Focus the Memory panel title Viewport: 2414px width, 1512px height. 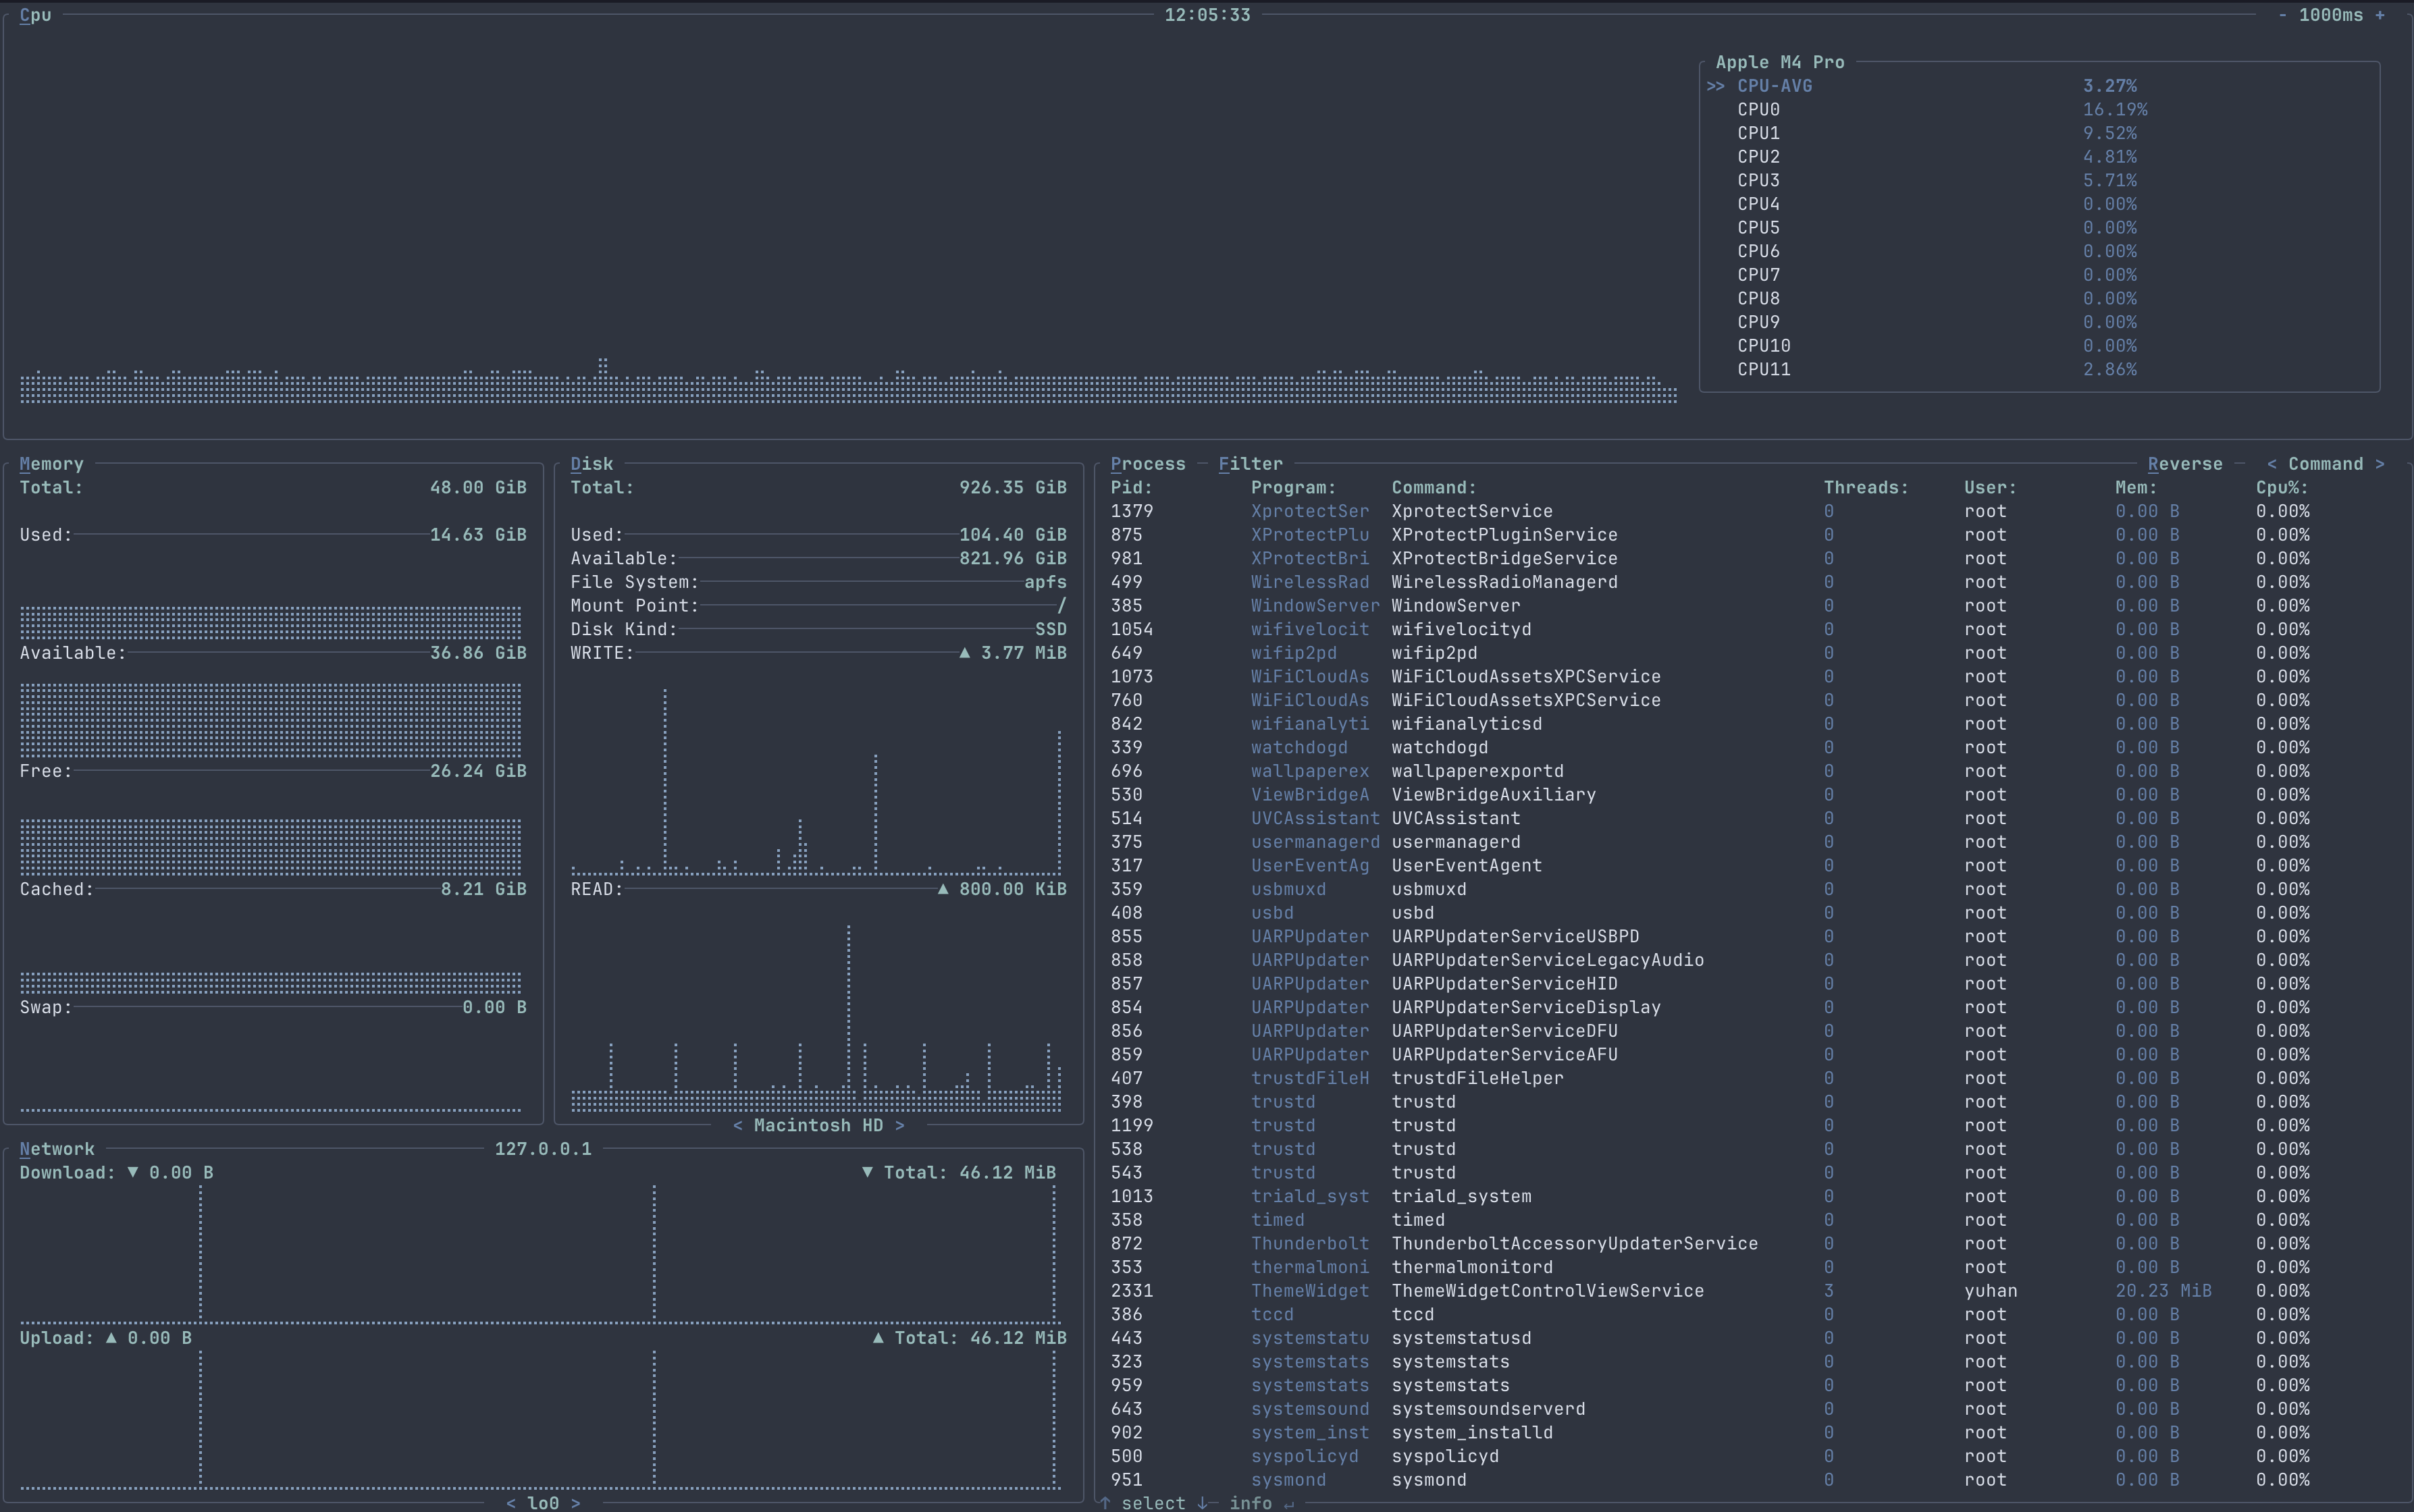(52, 464)
